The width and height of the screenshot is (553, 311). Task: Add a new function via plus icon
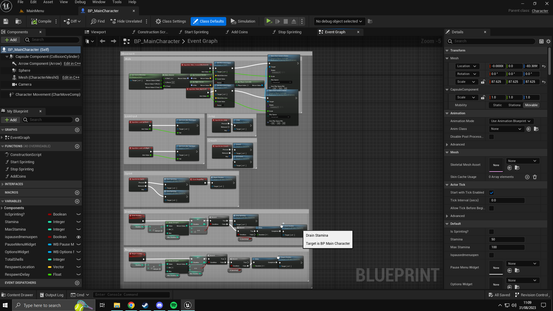(77, 146)
